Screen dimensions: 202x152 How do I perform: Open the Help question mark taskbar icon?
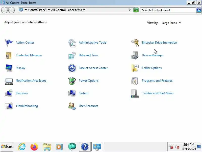(x=85, y=147)
